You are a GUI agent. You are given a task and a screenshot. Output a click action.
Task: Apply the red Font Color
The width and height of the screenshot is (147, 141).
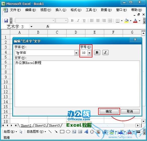click(x=135, y=21)
